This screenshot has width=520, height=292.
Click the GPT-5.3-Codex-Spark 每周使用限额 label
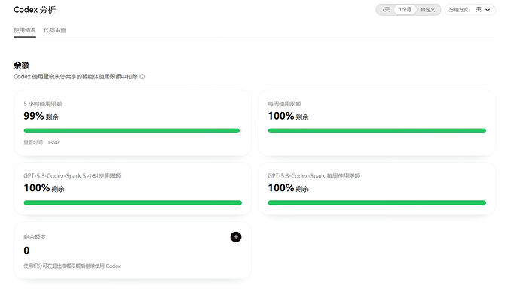(314, 176)
